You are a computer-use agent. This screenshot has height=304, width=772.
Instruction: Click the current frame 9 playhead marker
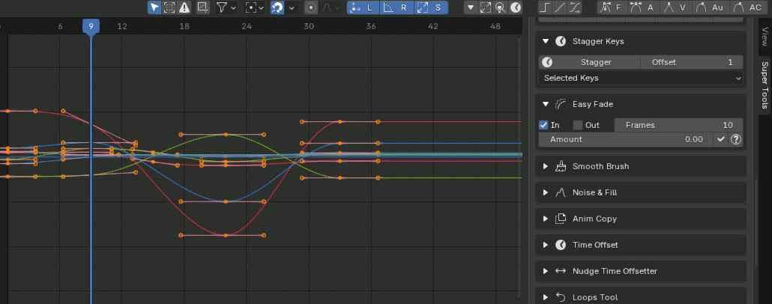click(91, 26)
